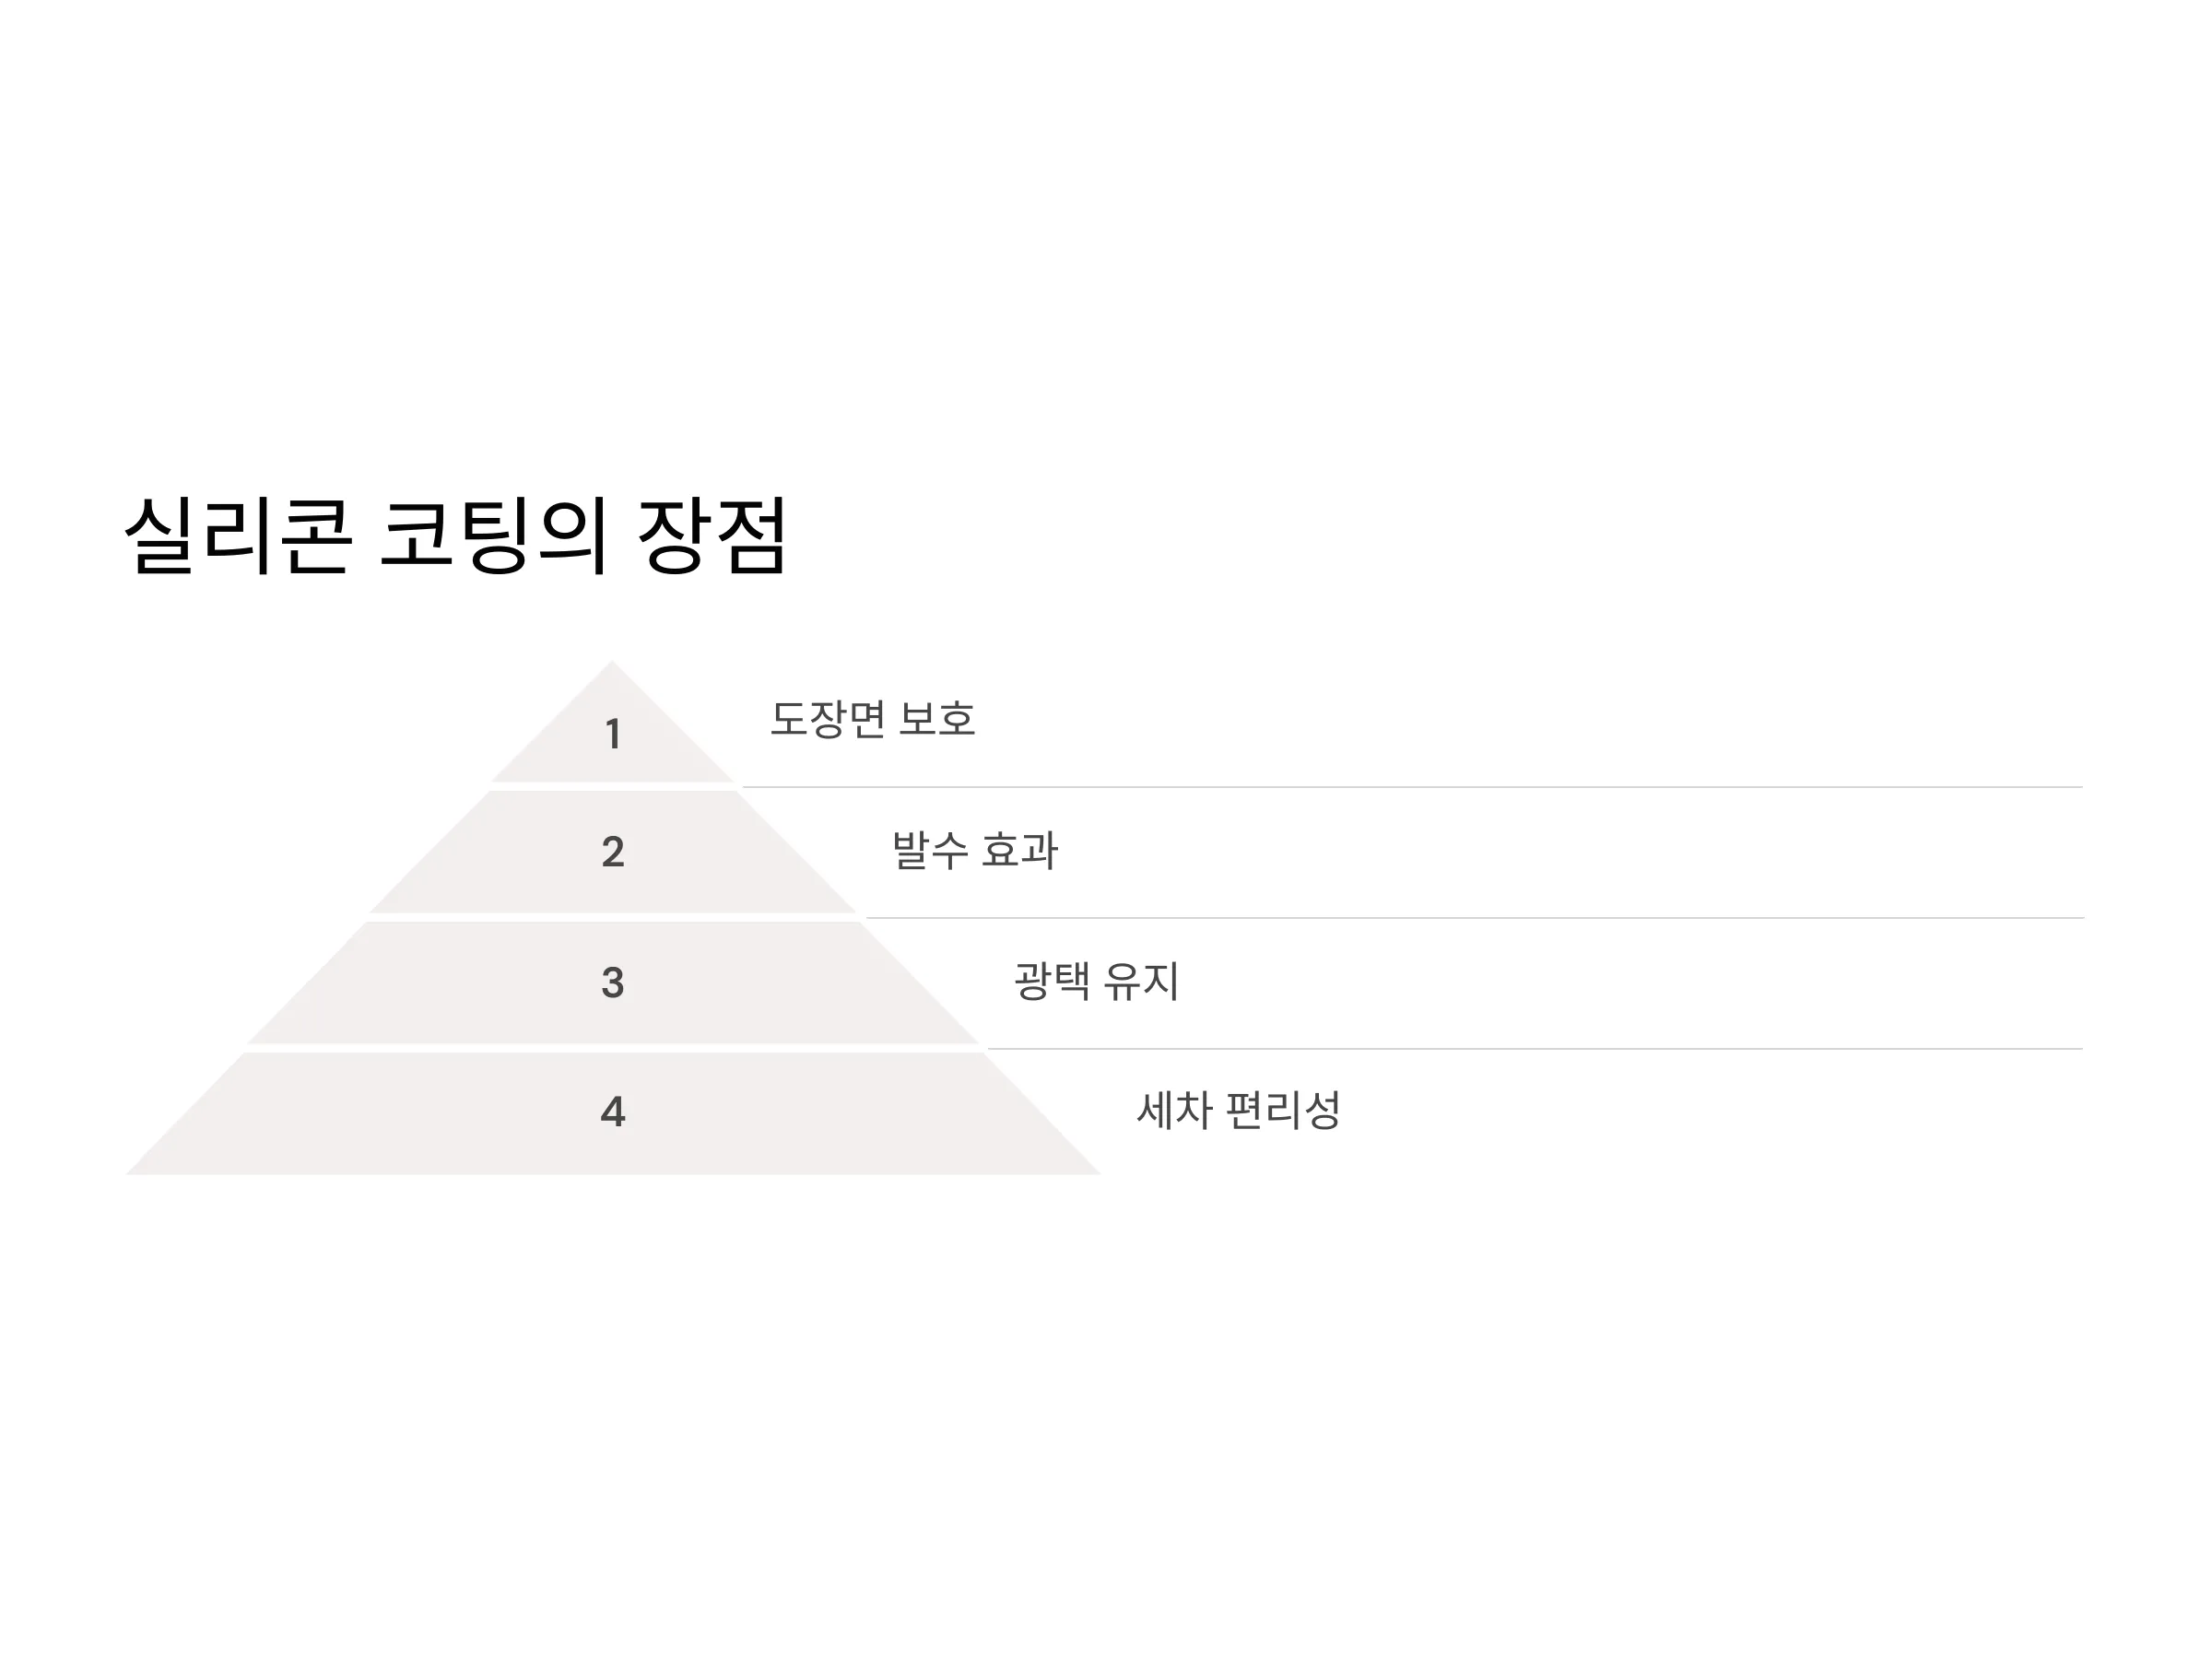The image size is (2212, 1659).
Task: Select the bottom-right corner of the pyramid base
Action: pos(1099,1173)
